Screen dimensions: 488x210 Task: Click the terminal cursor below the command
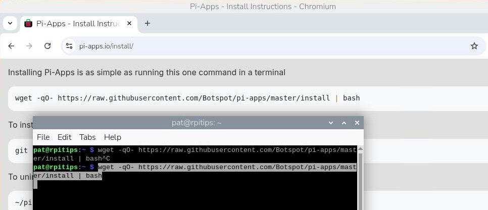[x=35, y=185]
